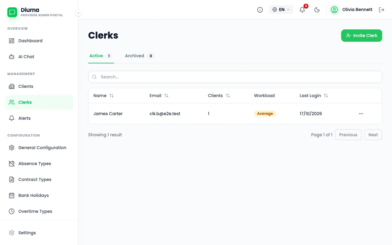Sort the table by Last Login
392x245 pixels.
(314, 96)
